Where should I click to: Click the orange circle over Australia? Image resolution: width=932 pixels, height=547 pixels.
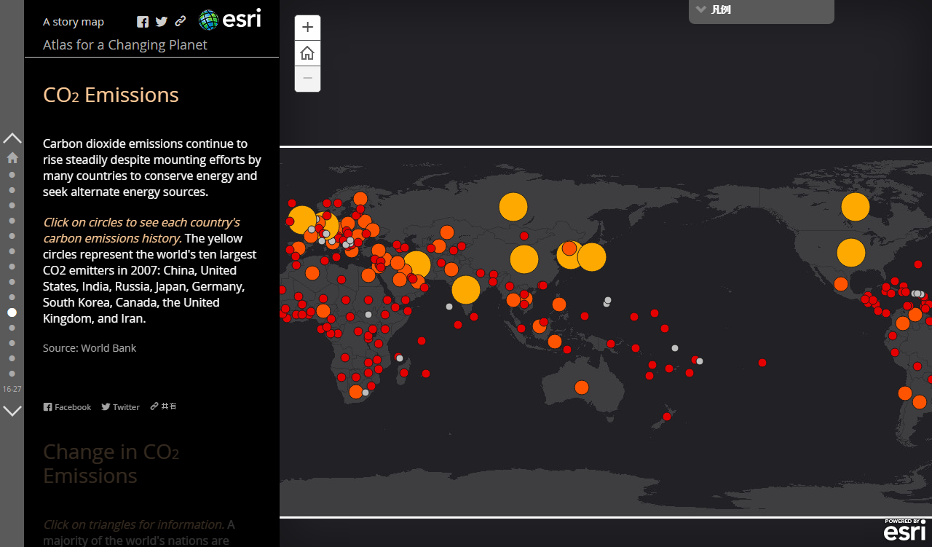[x=581, y=387]
